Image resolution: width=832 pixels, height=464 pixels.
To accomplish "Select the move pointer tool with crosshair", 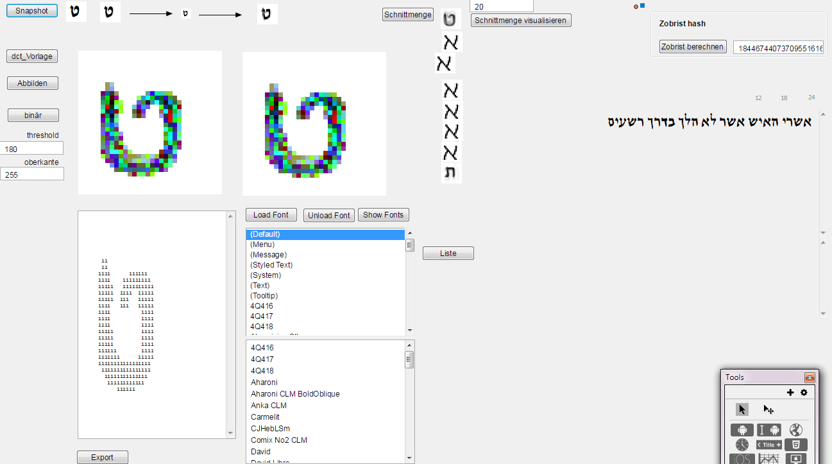I will pos(768,409).
